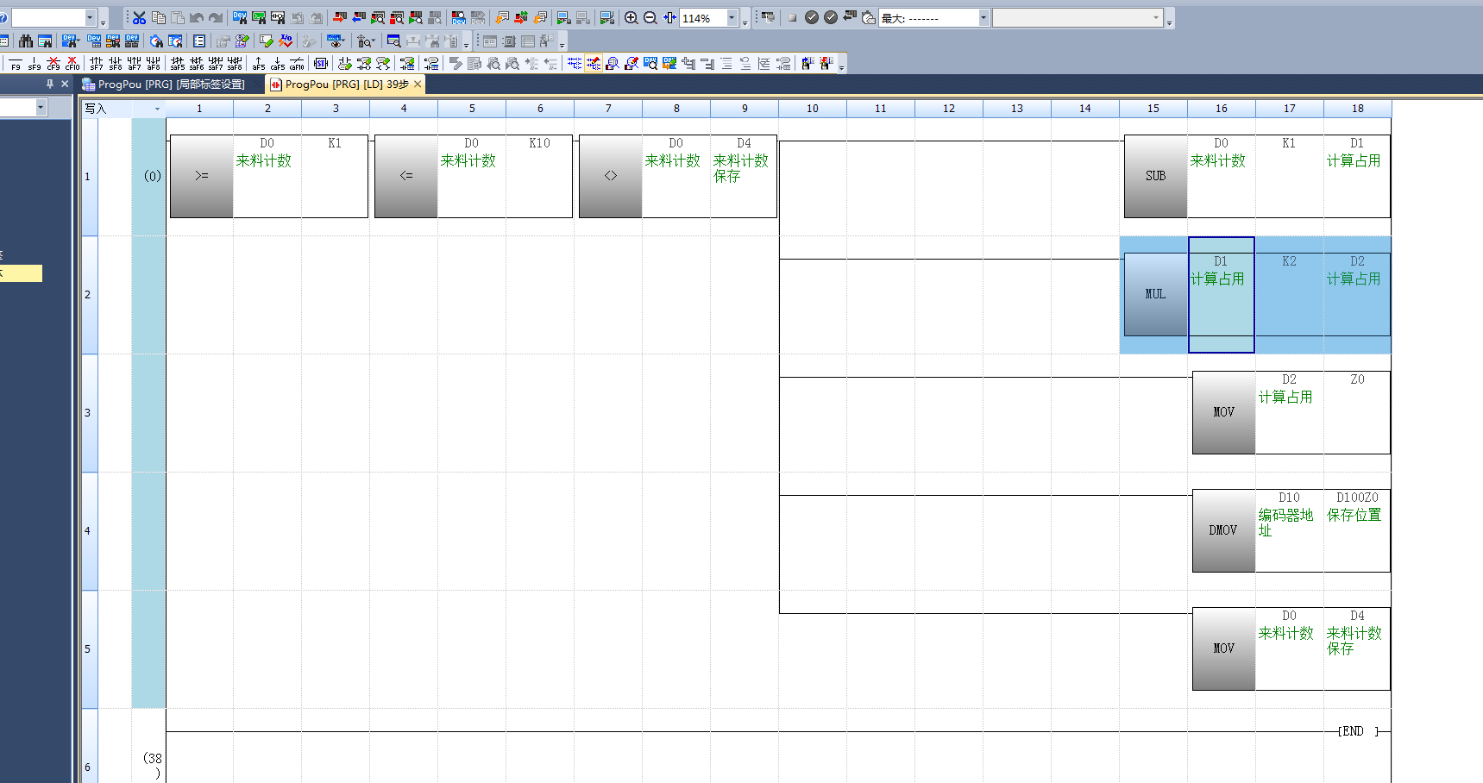Viewport: 1483px width, 783px height.
Task: Open the 114% zoom level dropdown
Action: point(732,18)
